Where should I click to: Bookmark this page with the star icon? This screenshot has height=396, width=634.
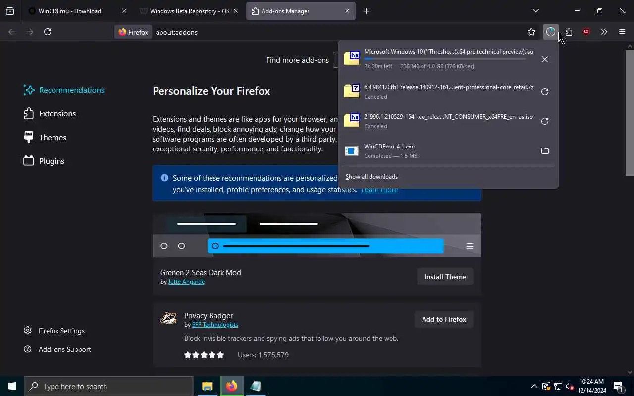531,32
